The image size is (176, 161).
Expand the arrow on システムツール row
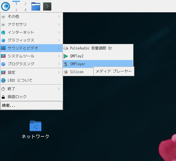59,56
